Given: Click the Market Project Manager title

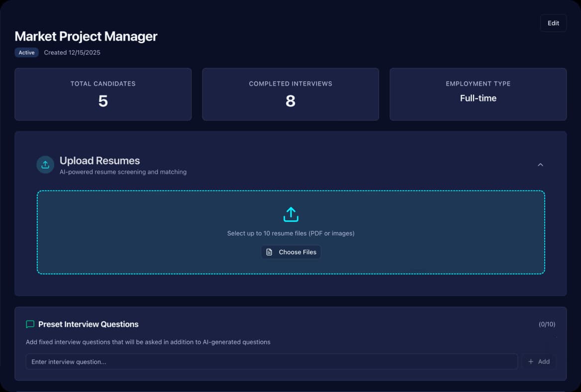Looking at the screenshot, I should coord(86,36).
